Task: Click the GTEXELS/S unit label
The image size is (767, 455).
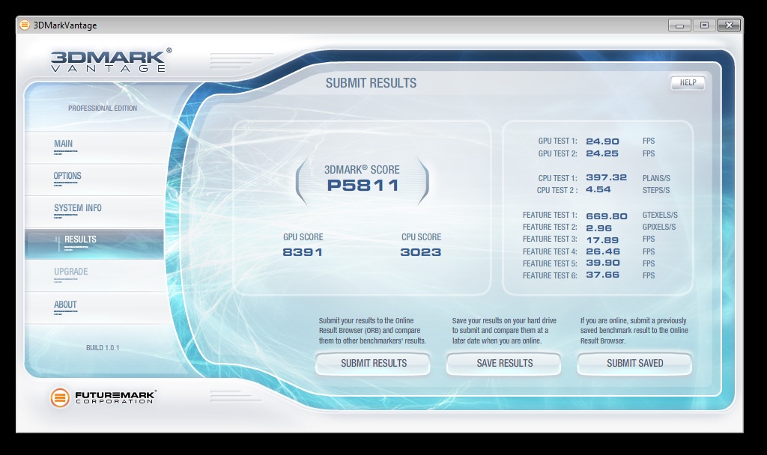Action: (x=661, y=215)
